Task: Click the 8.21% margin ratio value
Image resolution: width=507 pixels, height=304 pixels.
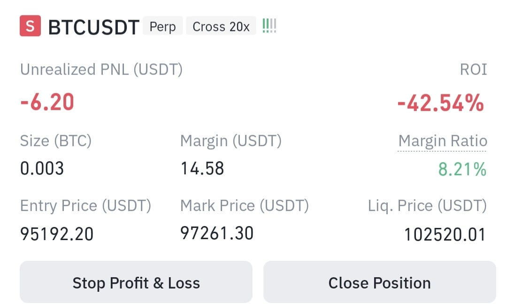Action: click(462, 169)
